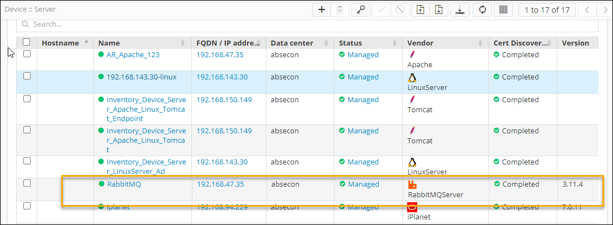Viewport: 613px width, 225px height.
Task: Sort by the Cert Discovery column header
Action: [x=523, y=43]
